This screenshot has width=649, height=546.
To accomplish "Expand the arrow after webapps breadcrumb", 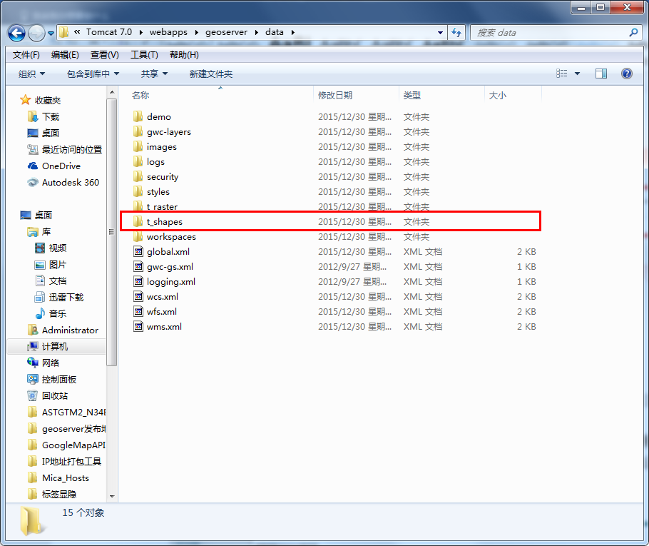I will [197, 32].
